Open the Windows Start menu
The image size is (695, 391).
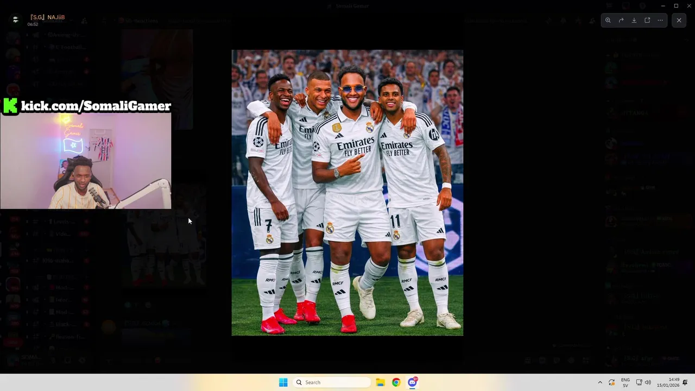tap(283, 382)
